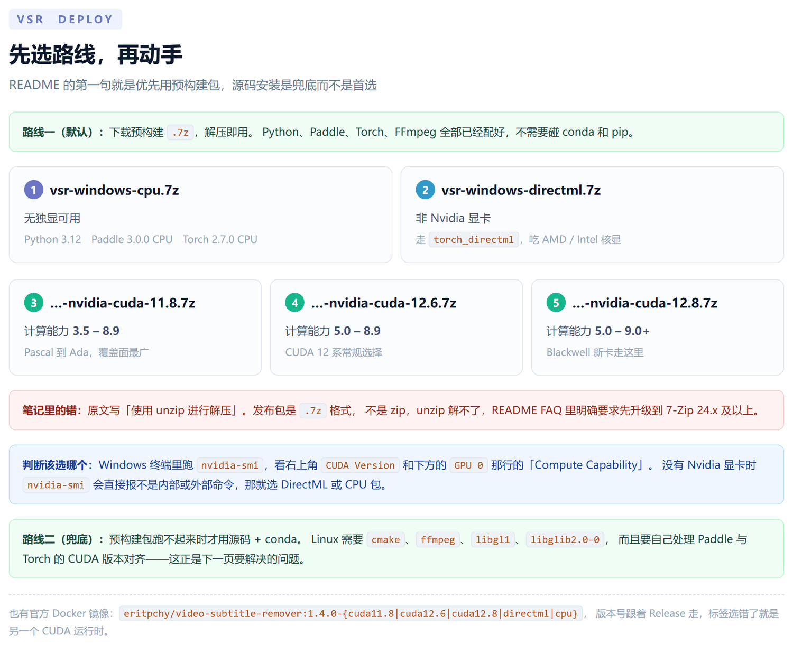Click the Pascal 到 Ada，覆盖面最广 caption
Screen dimensions: 793x645
(x=87, y=352)
